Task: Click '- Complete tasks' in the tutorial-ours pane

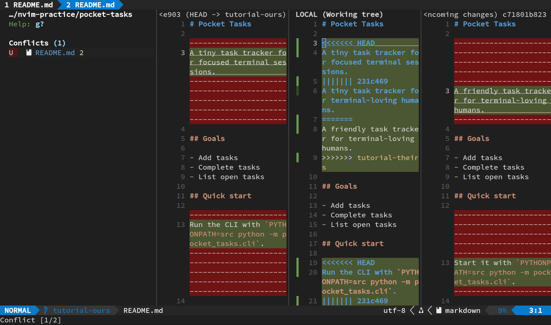Action: coord(225,167)
